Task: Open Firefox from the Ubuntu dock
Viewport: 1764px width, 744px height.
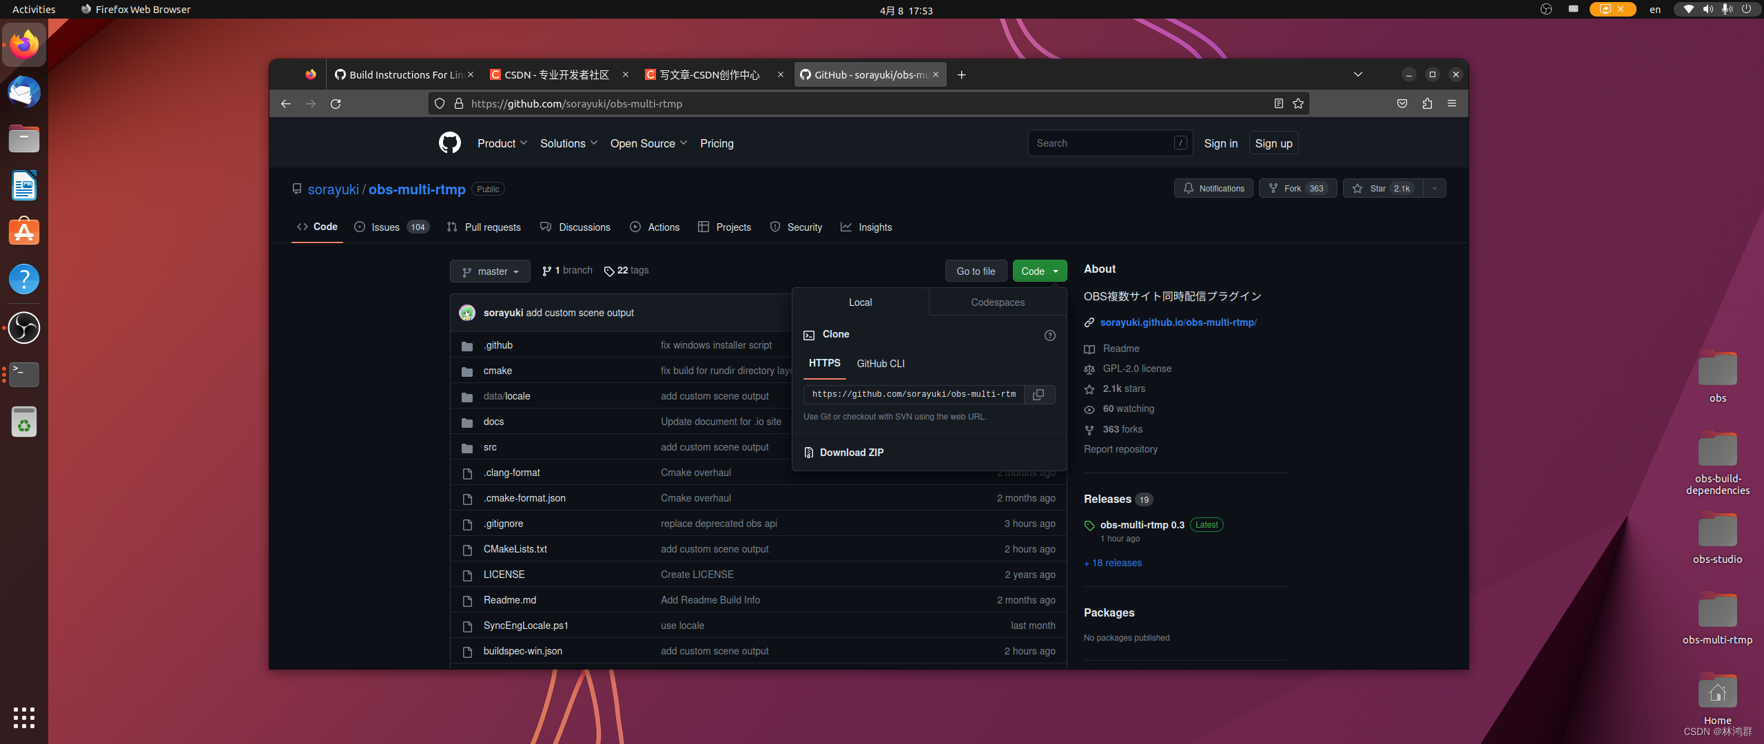Action: (24, 45)
